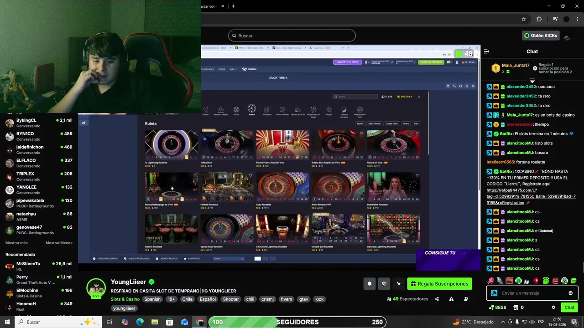Open HmomoH Rust channel in sidebar
The height and width of the screenshot is (328, 584).
pos(39,306)
